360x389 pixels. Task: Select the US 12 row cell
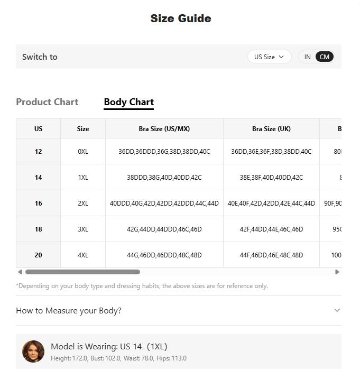click(x=38, y=151)
